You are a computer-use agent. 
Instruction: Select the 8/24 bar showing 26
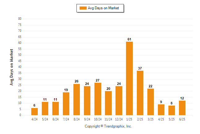(x=76, y=99)
